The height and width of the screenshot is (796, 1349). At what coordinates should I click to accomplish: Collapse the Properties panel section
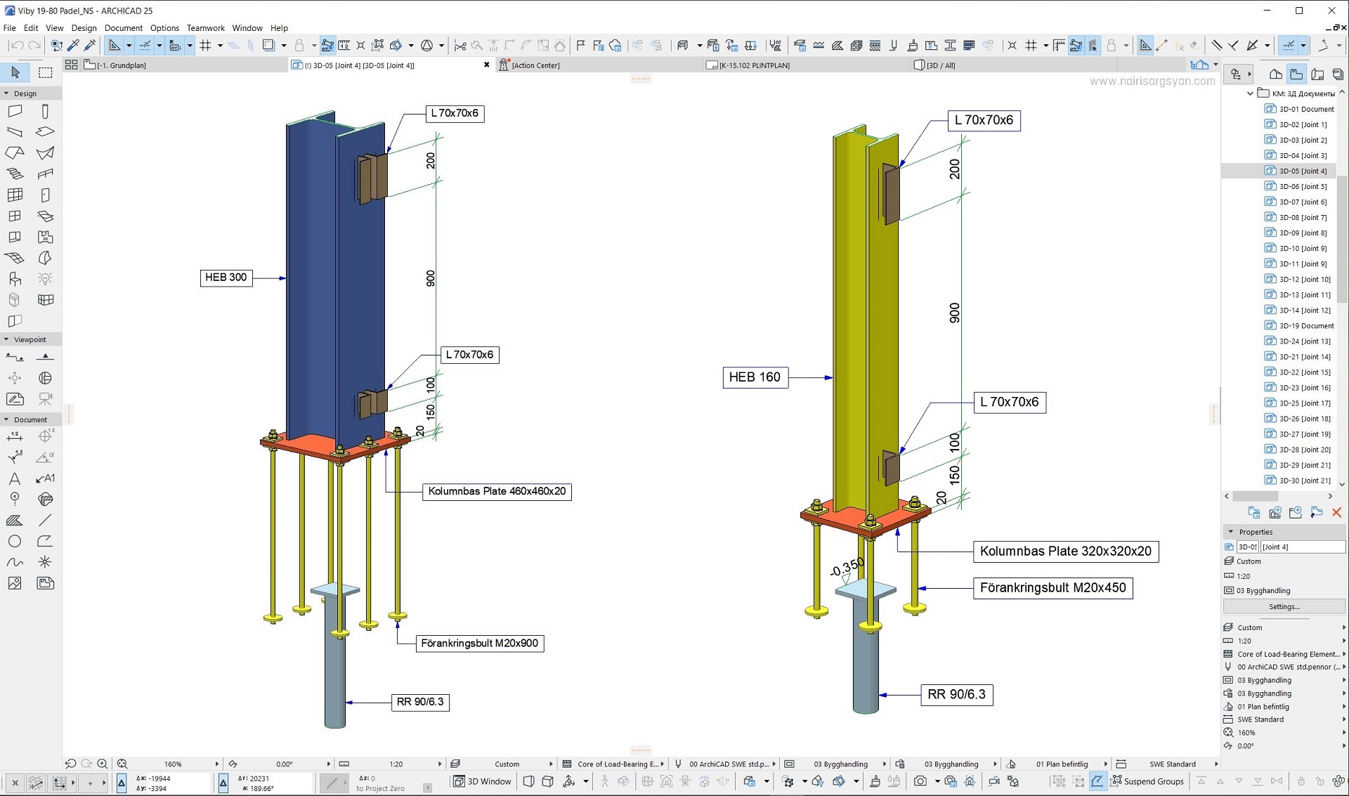[x=1230, y=532]
